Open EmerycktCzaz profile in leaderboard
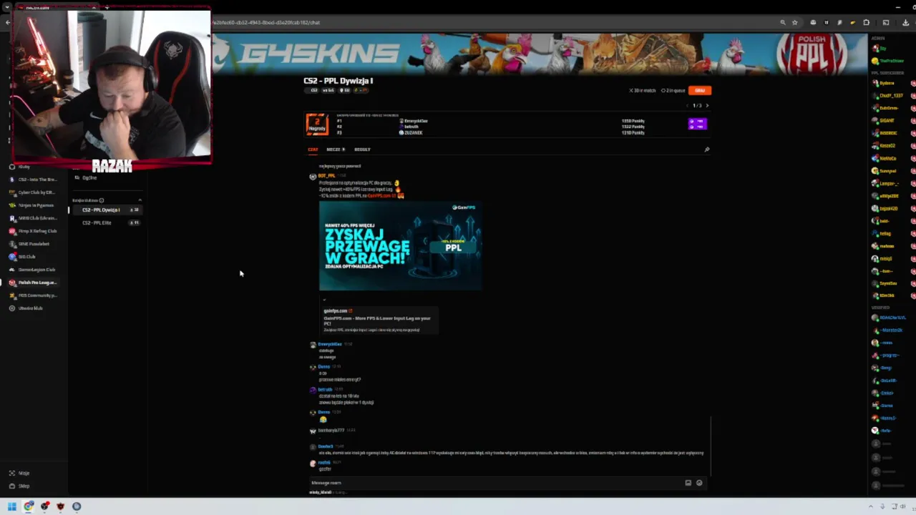Screen dimensions: 916x515 (414, 121)
